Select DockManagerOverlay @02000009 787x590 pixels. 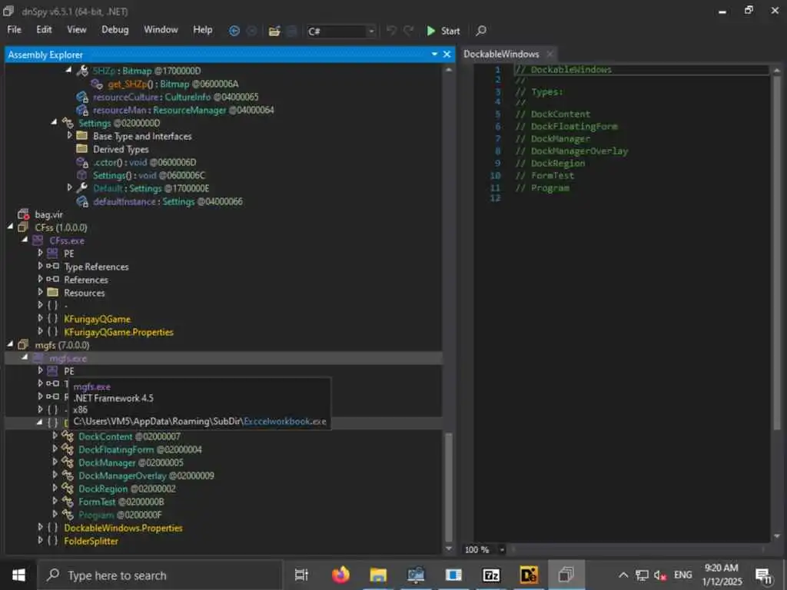tap(146, 476)
